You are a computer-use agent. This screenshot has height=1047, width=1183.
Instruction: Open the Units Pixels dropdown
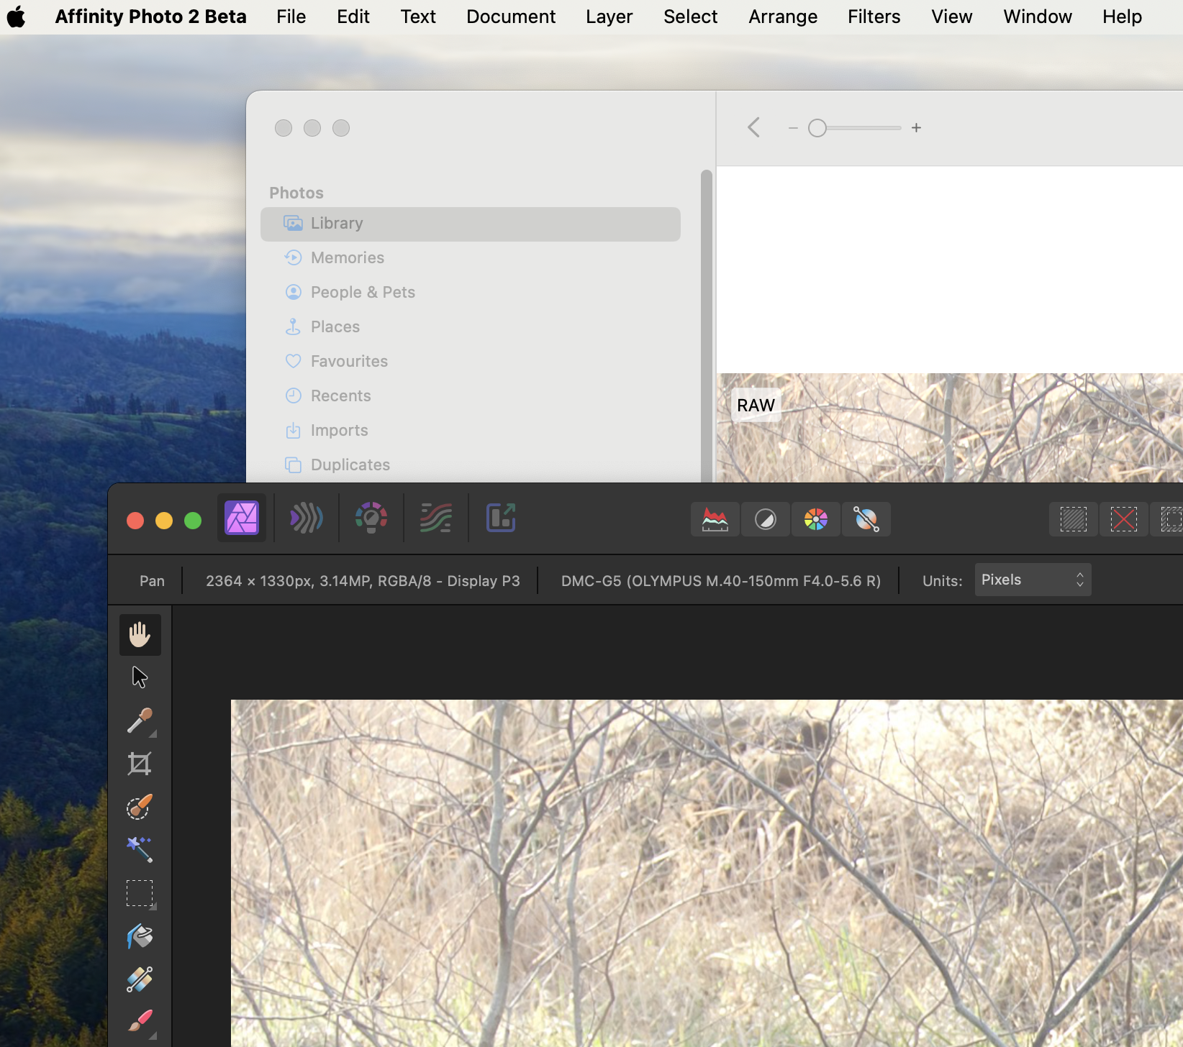[x=1033, y=580]
